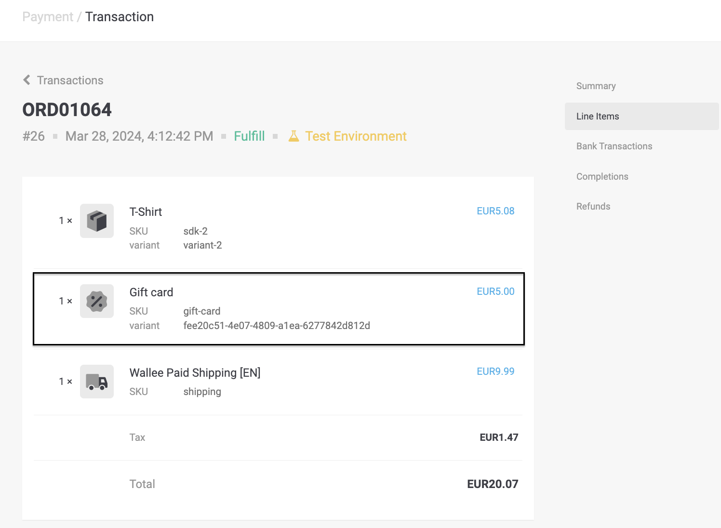This screenshot has height=528, width=721.
Task: Click the Test Environment label
Action: coord(356,136)
